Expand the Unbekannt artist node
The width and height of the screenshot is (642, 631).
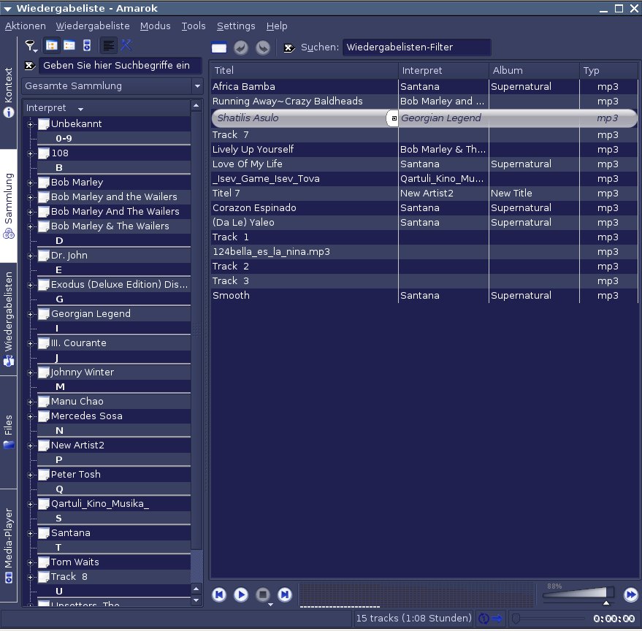[x=30, y=124]
